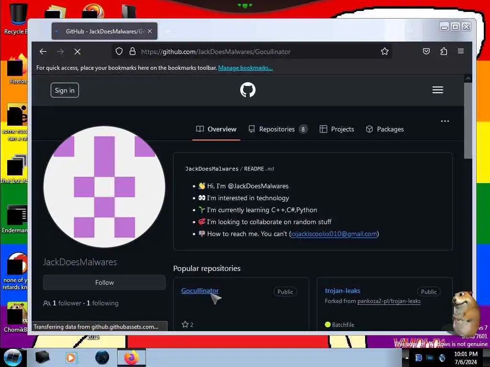Open Firefox application hamburger menu
The image size is (490, 367).
pos(461,51)
